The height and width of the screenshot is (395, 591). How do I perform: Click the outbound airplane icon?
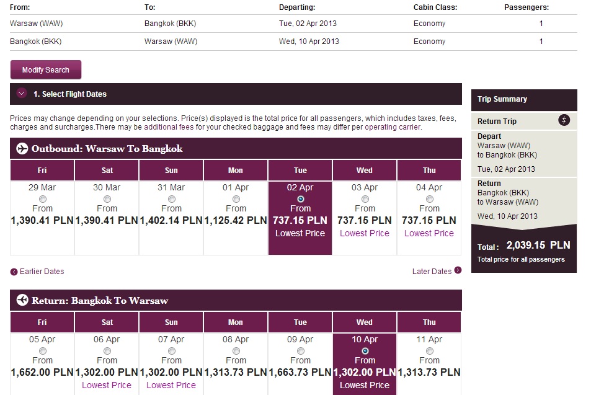[22, 148]
